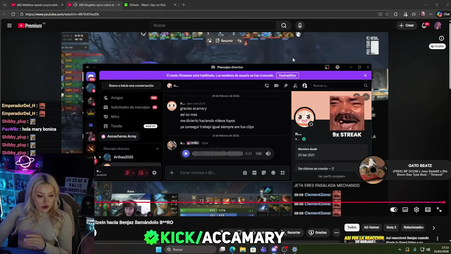Click the plus attachment button in Discord
The height and width of the screenshot is (254, 451).
pos(172,173)
